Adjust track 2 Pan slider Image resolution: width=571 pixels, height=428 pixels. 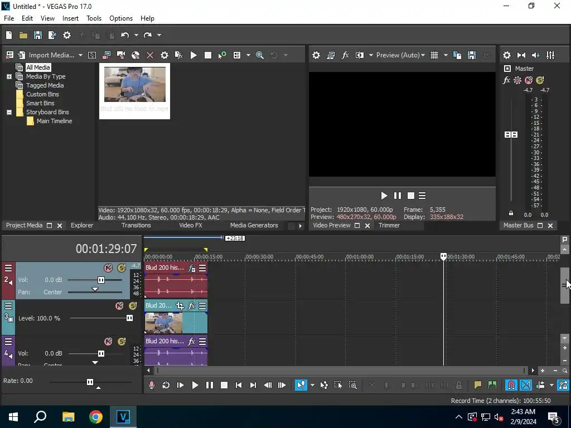[95, 290]
